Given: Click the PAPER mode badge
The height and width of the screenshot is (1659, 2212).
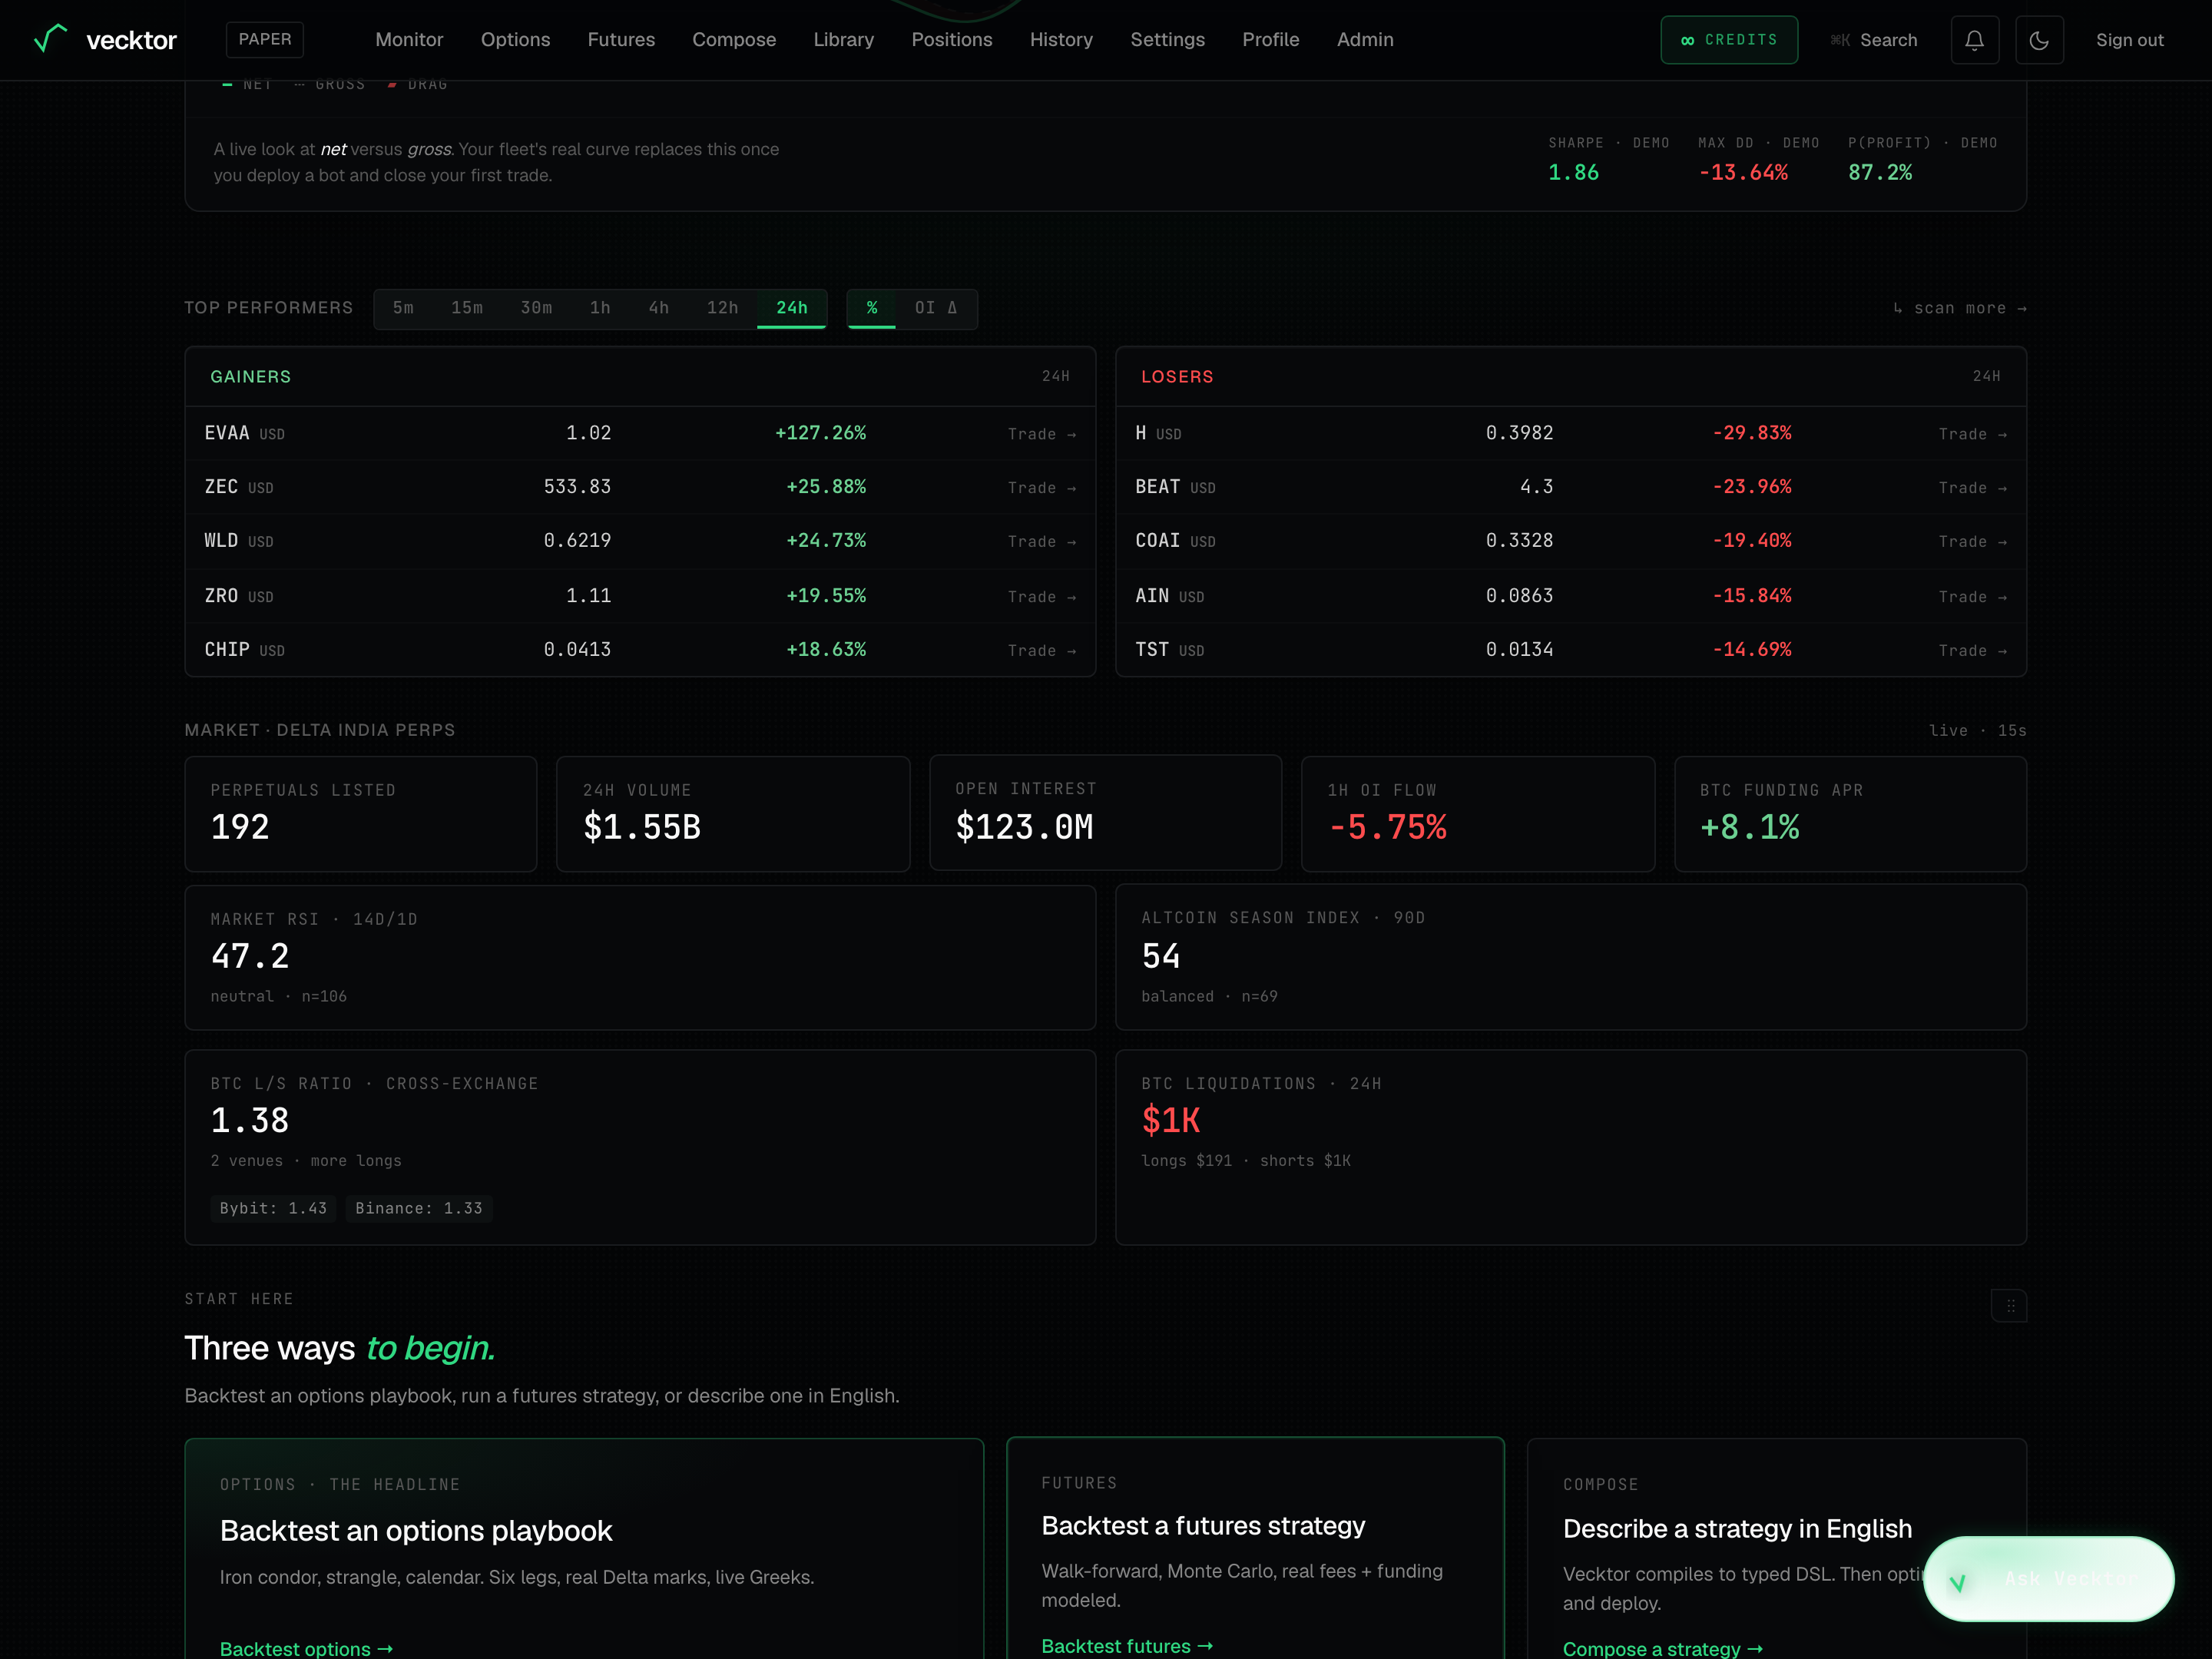Looking at the screenshot, I should tap(265, 39).
